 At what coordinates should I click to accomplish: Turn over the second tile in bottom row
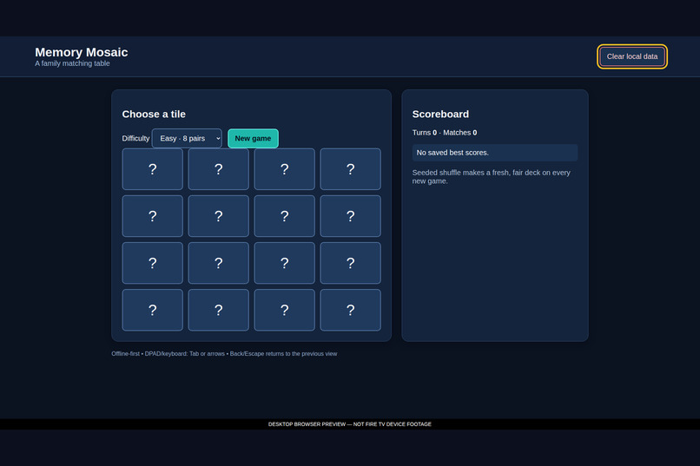(218, 310)
